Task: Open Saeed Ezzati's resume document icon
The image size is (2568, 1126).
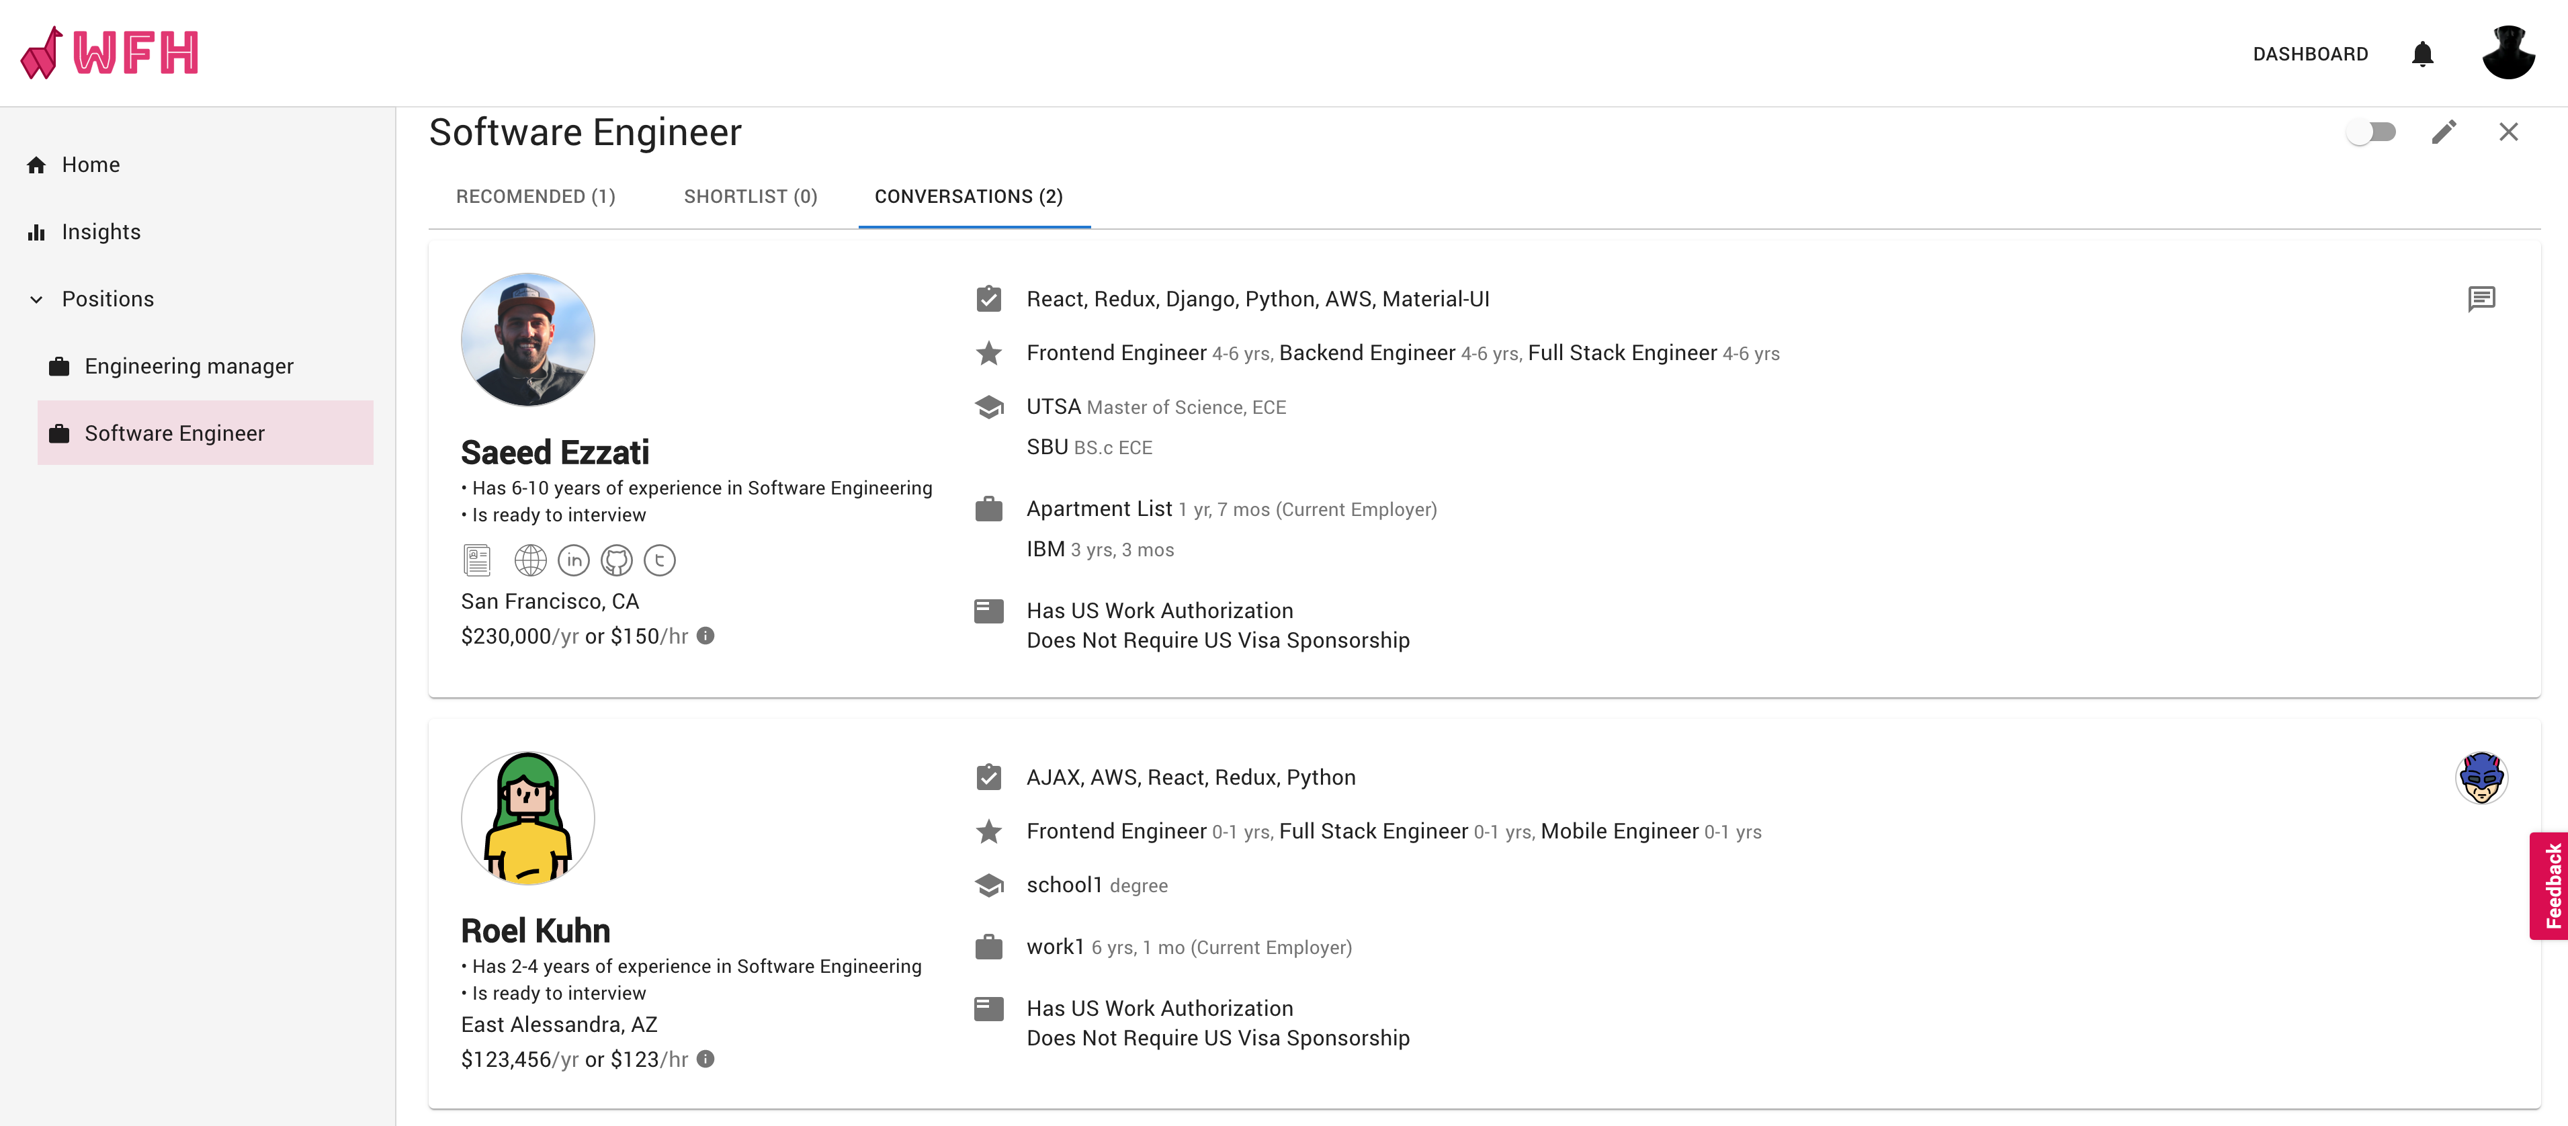Action: (476, 560)
